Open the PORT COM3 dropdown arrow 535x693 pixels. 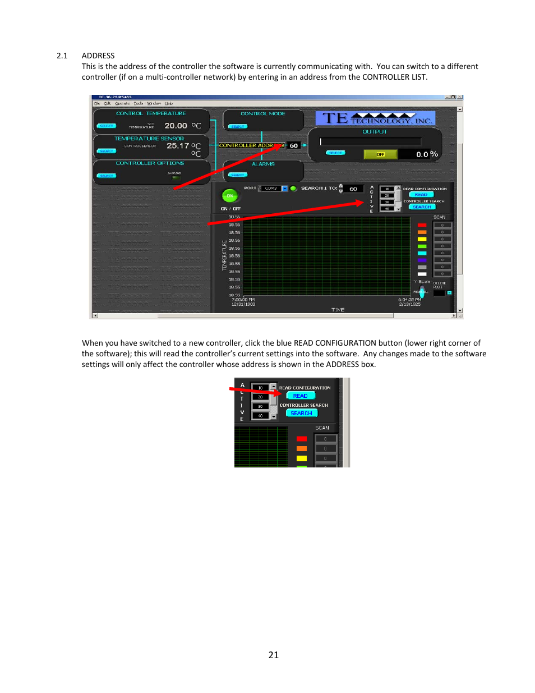tap(285, 189)
